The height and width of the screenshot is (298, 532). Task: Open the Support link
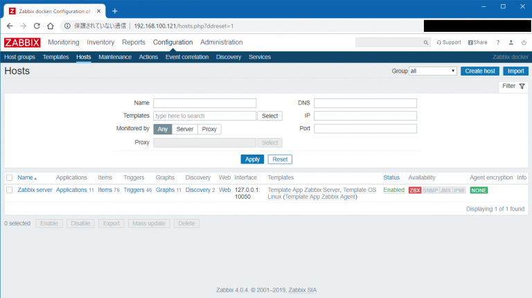449,42
